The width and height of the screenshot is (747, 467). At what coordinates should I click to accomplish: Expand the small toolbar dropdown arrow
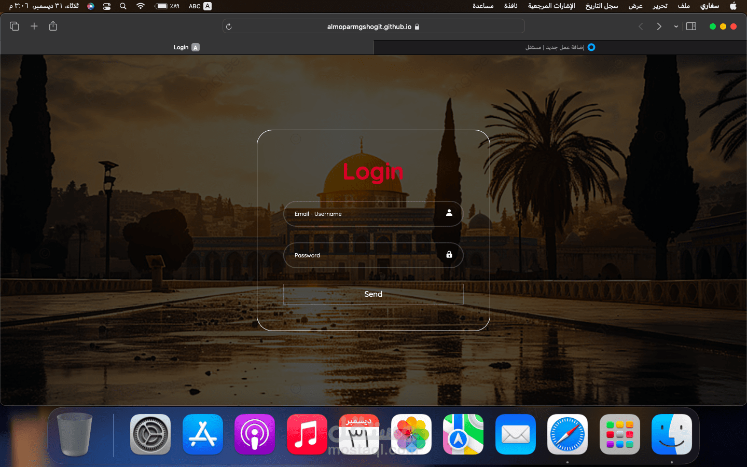(676, 26)
